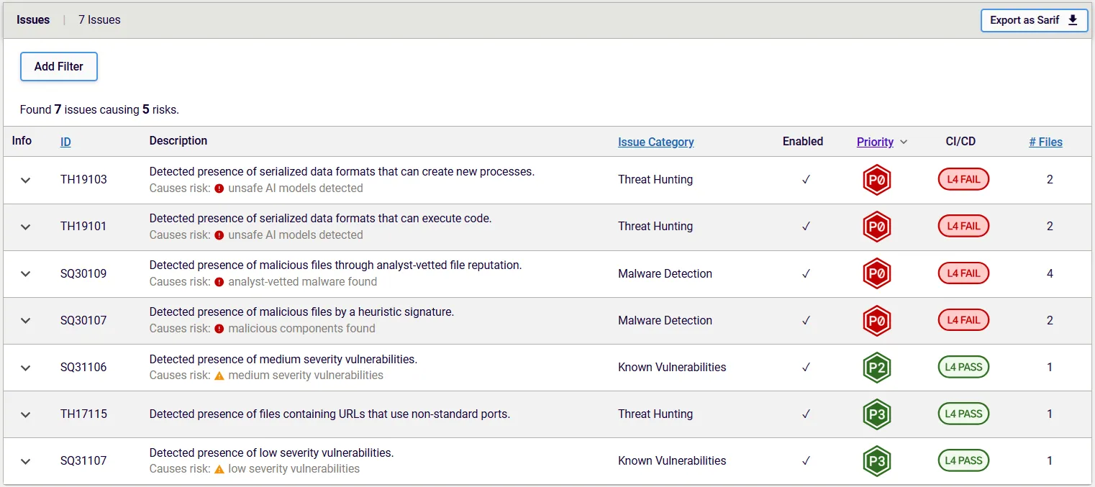Click the L4 FAIL status pill for TH19101

963,226
